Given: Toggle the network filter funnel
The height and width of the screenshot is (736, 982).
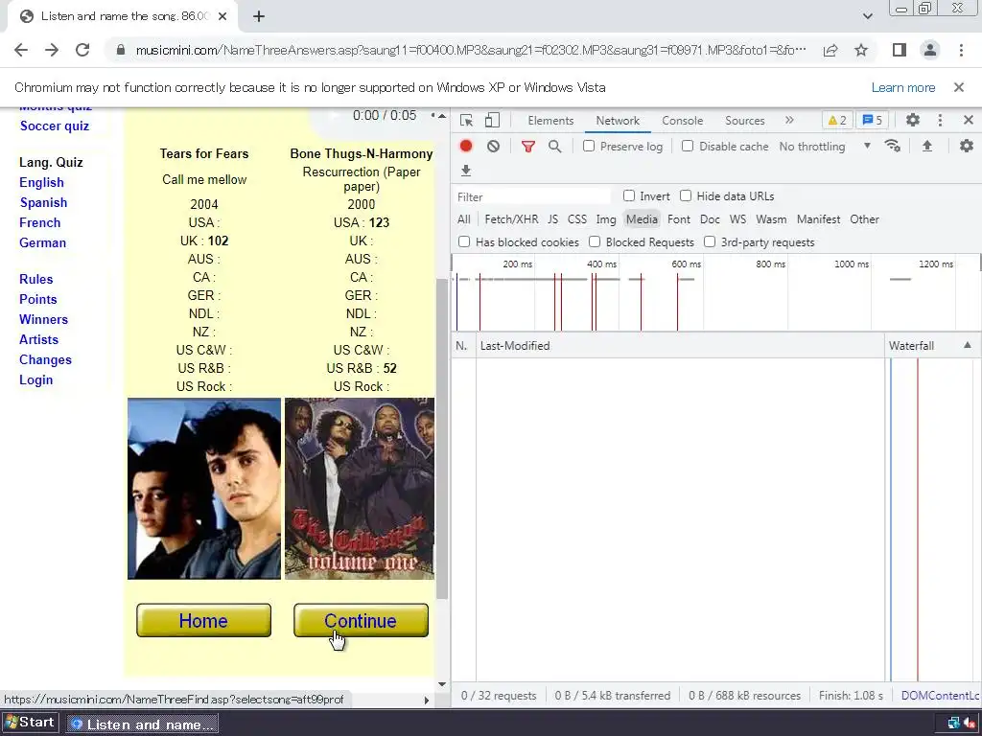Looking at the screenshot, I should pos(528,147).
